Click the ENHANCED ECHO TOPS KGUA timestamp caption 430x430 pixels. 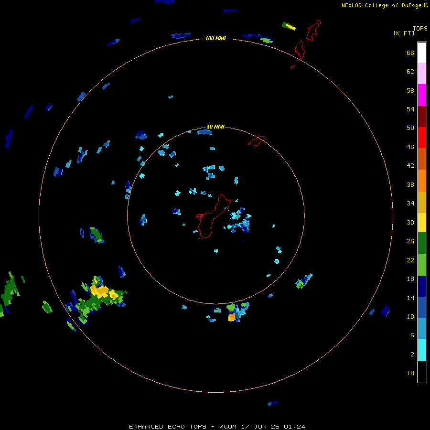(217, 427)
